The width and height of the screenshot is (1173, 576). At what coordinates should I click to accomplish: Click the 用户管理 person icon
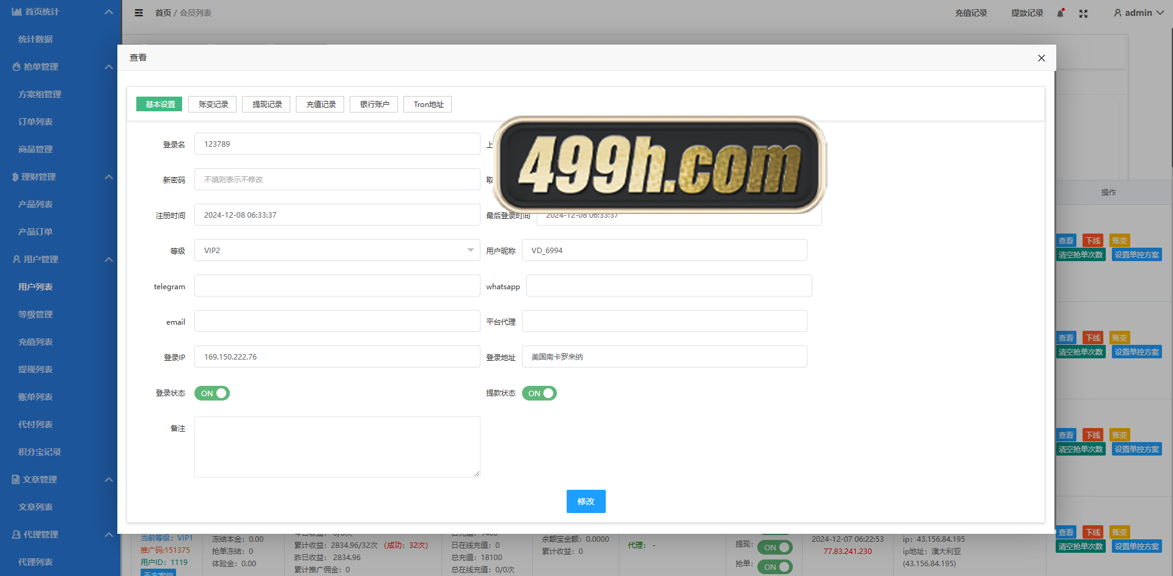17,259
